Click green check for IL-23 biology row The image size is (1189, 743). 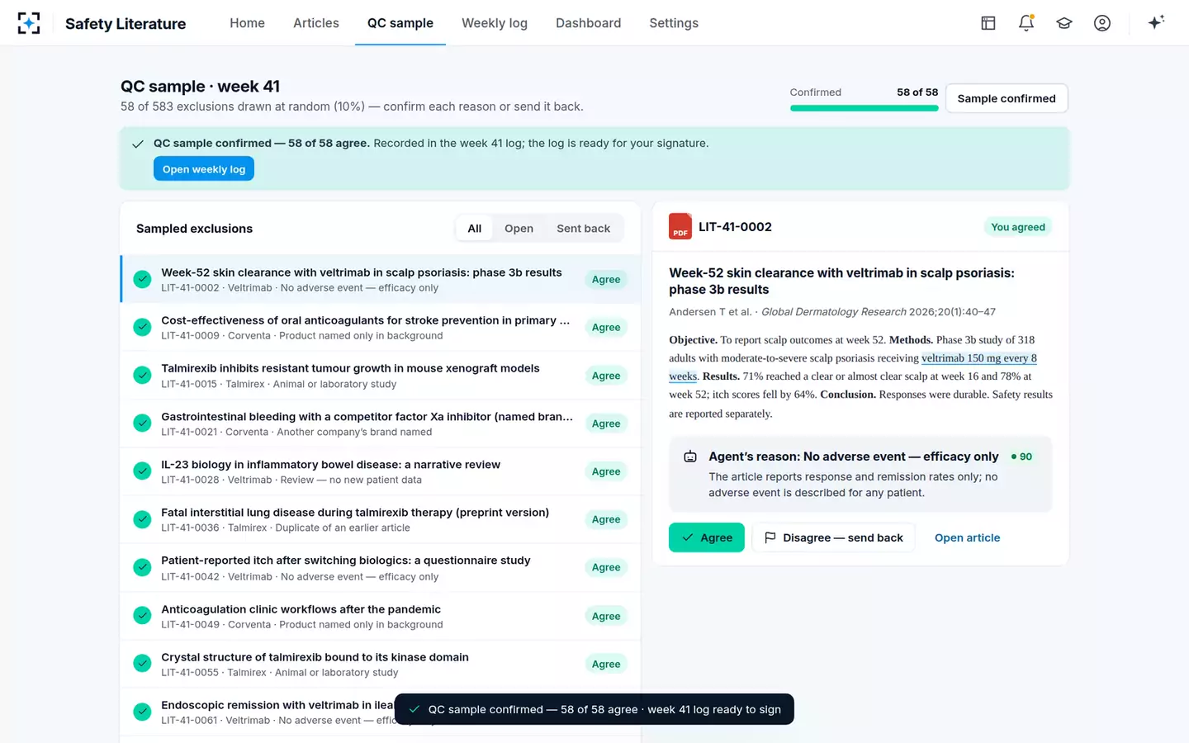pyautogui.click(x=143, y=471)
